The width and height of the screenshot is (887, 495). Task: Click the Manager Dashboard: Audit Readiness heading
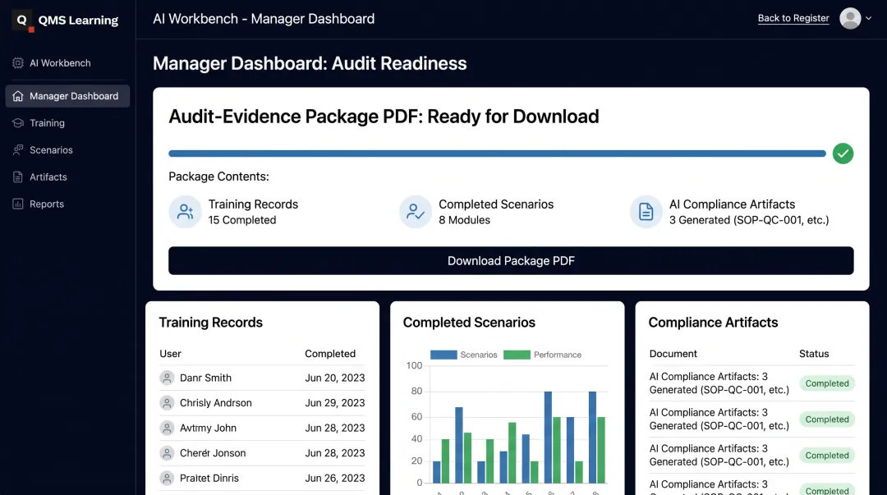click(x=310, y=63)
